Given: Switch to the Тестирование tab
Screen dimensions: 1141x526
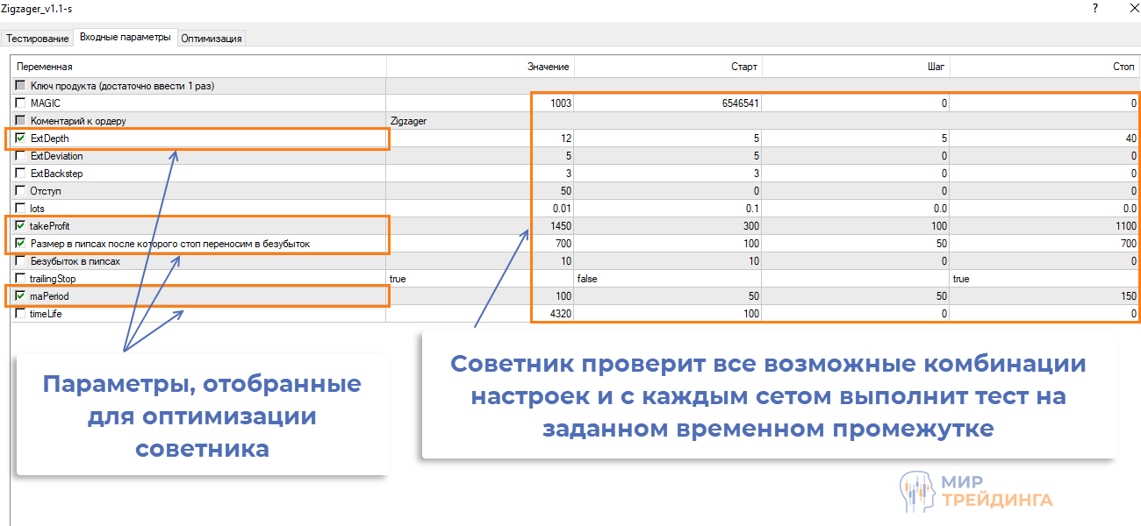Looking at the screenshot, I should pyautogui.click(x=38, y=39).
